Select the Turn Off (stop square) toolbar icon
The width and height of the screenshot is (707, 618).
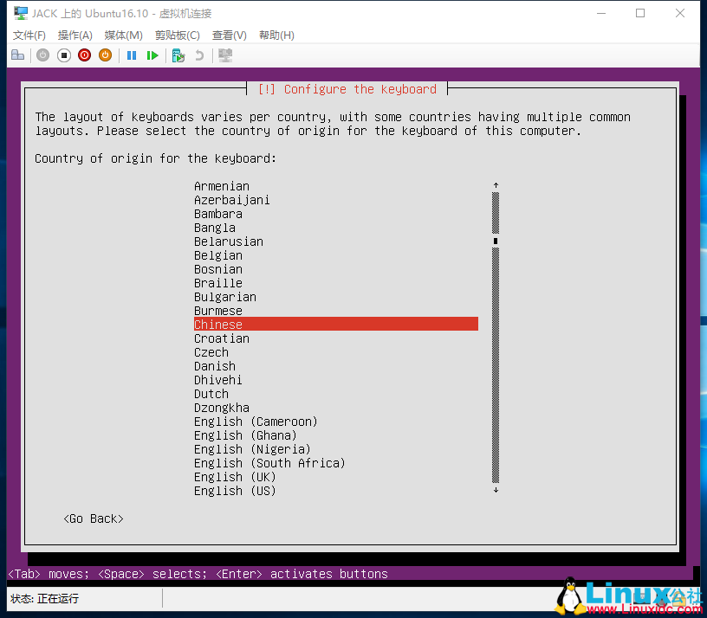[63, 55]
